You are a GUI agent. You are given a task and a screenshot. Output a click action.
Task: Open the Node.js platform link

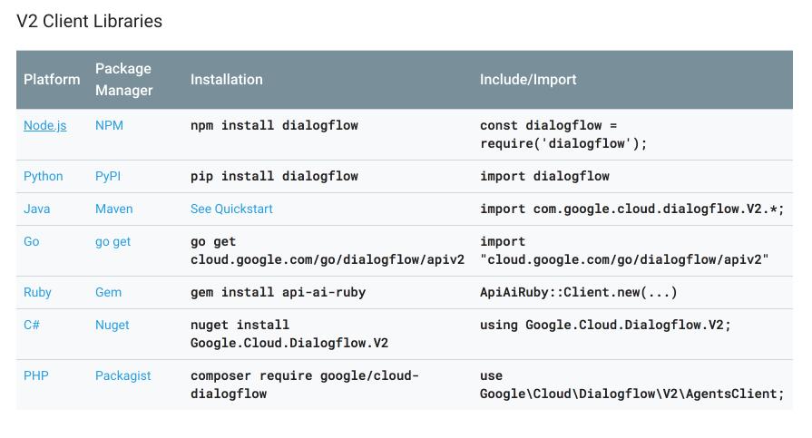(45, 125)
